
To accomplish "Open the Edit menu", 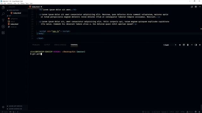I will tap(5, 3).
